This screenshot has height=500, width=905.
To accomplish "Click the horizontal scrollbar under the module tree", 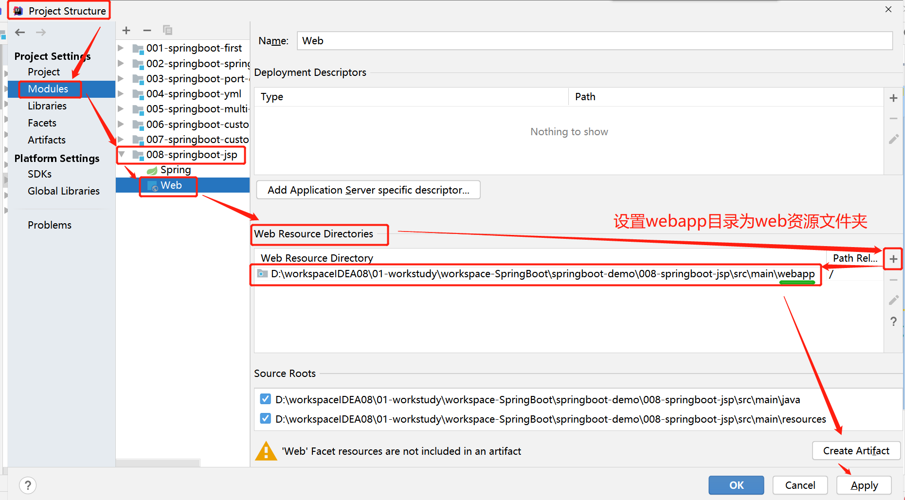I will pos(158,463).
